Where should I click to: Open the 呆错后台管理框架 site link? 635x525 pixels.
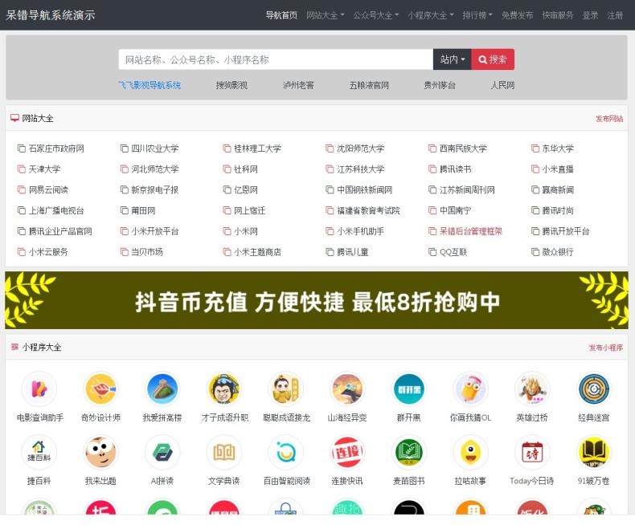(x=471, y=231)
